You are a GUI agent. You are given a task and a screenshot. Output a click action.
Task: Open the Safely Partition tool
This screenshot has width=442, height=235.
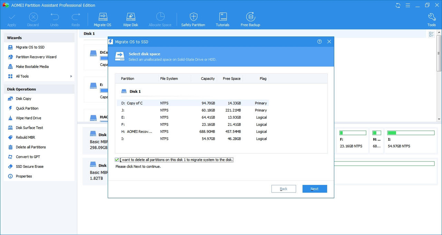click(x=193, y=20)
